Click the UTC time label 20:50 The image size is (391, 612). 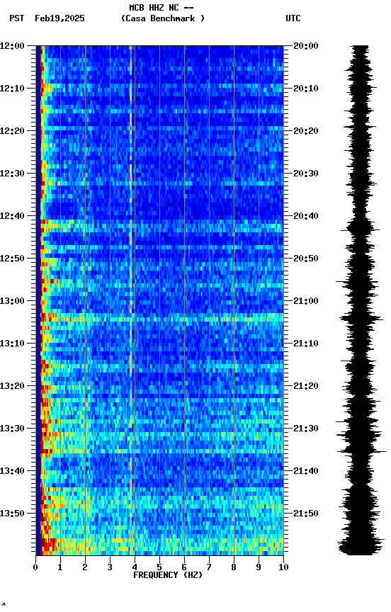tap(306, 259)
